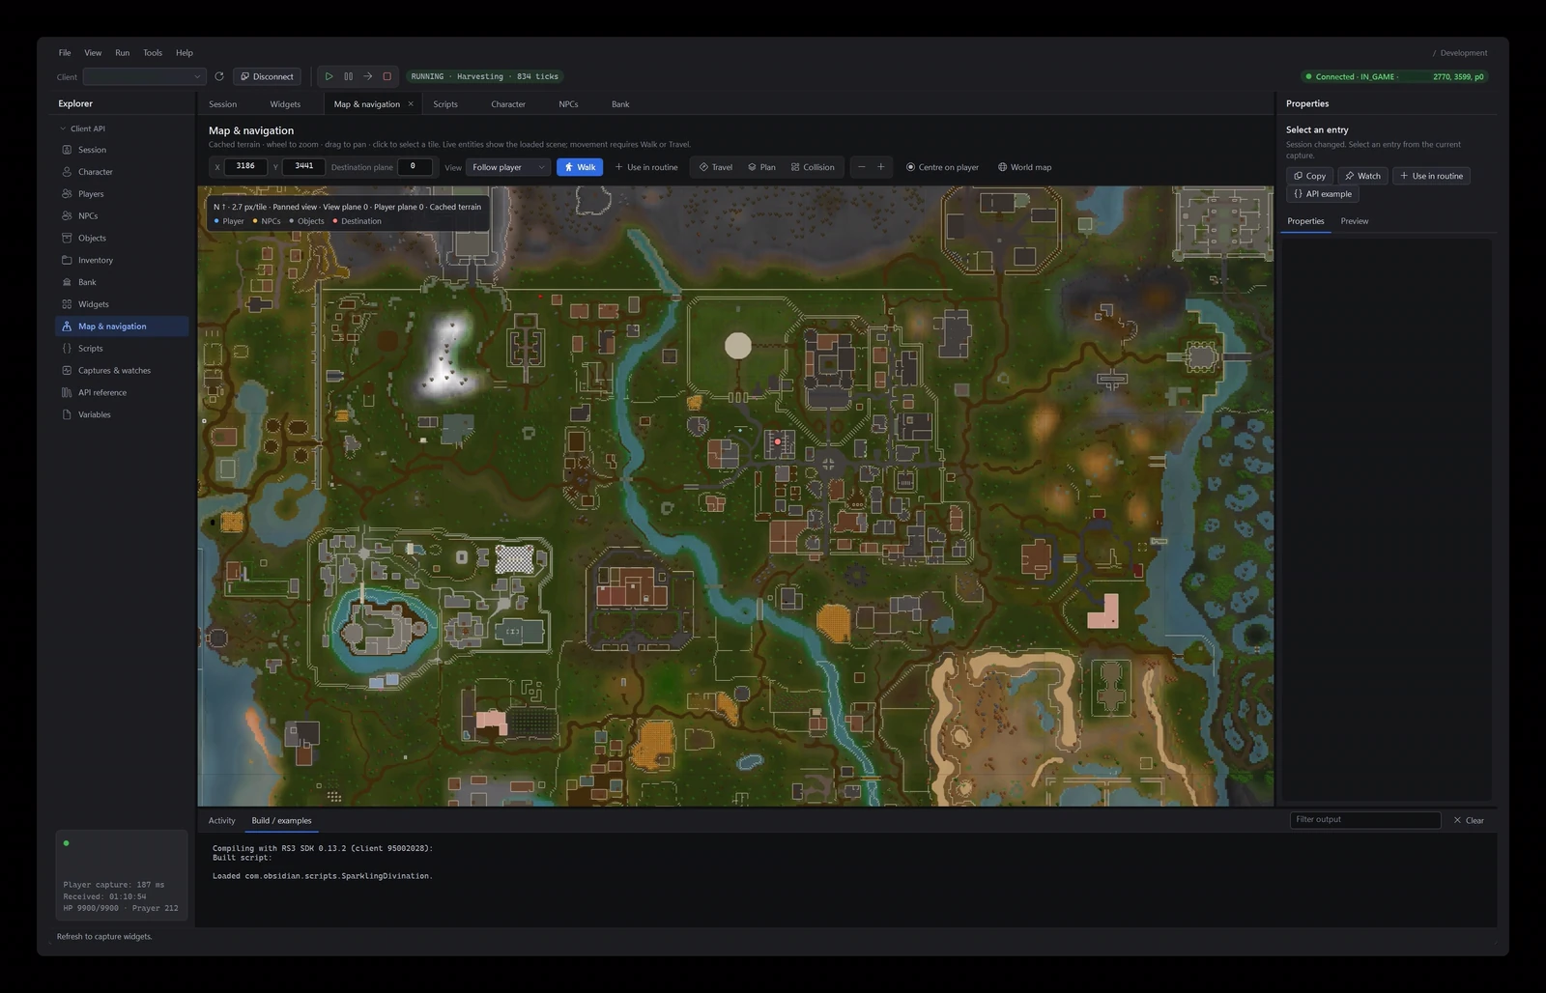
Task: Switch to the Widgets tab
Action: pos(285,104)
